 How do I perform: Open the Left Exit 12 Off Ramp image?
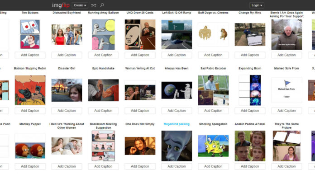[x=177, y=34]
